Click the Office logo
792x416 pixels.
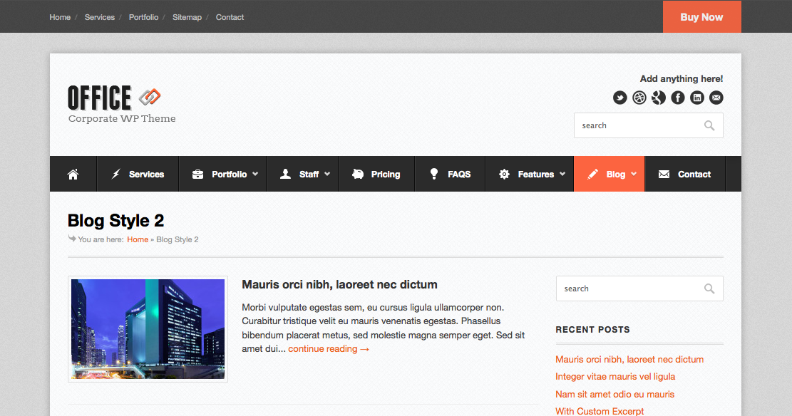click(114, 98)
